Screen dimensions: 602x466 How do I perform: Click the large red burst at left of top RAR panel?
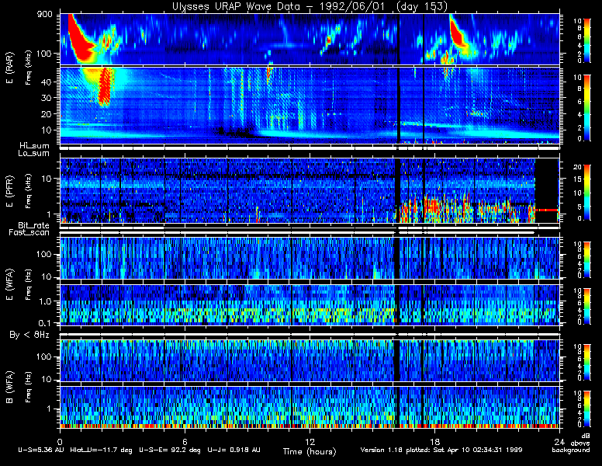point(79,40)
